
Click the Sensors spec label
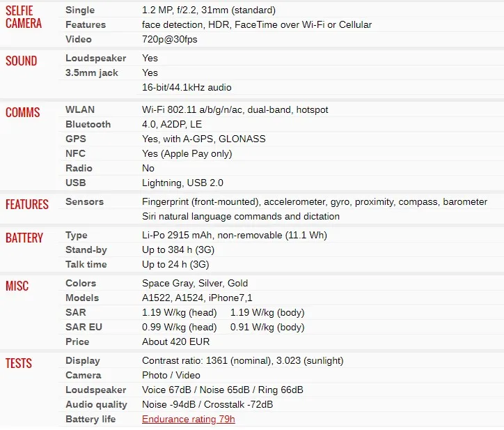point(84,201)
